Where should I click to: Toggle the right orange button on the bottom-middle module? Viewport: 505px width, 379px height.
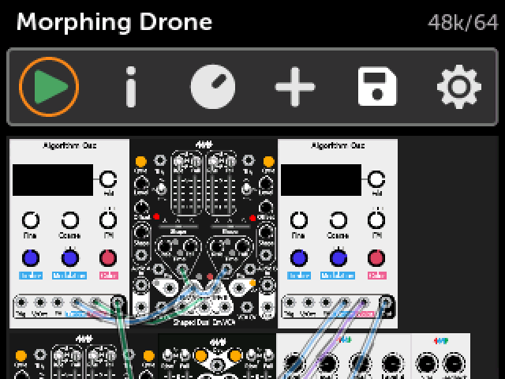coord(235,356)
